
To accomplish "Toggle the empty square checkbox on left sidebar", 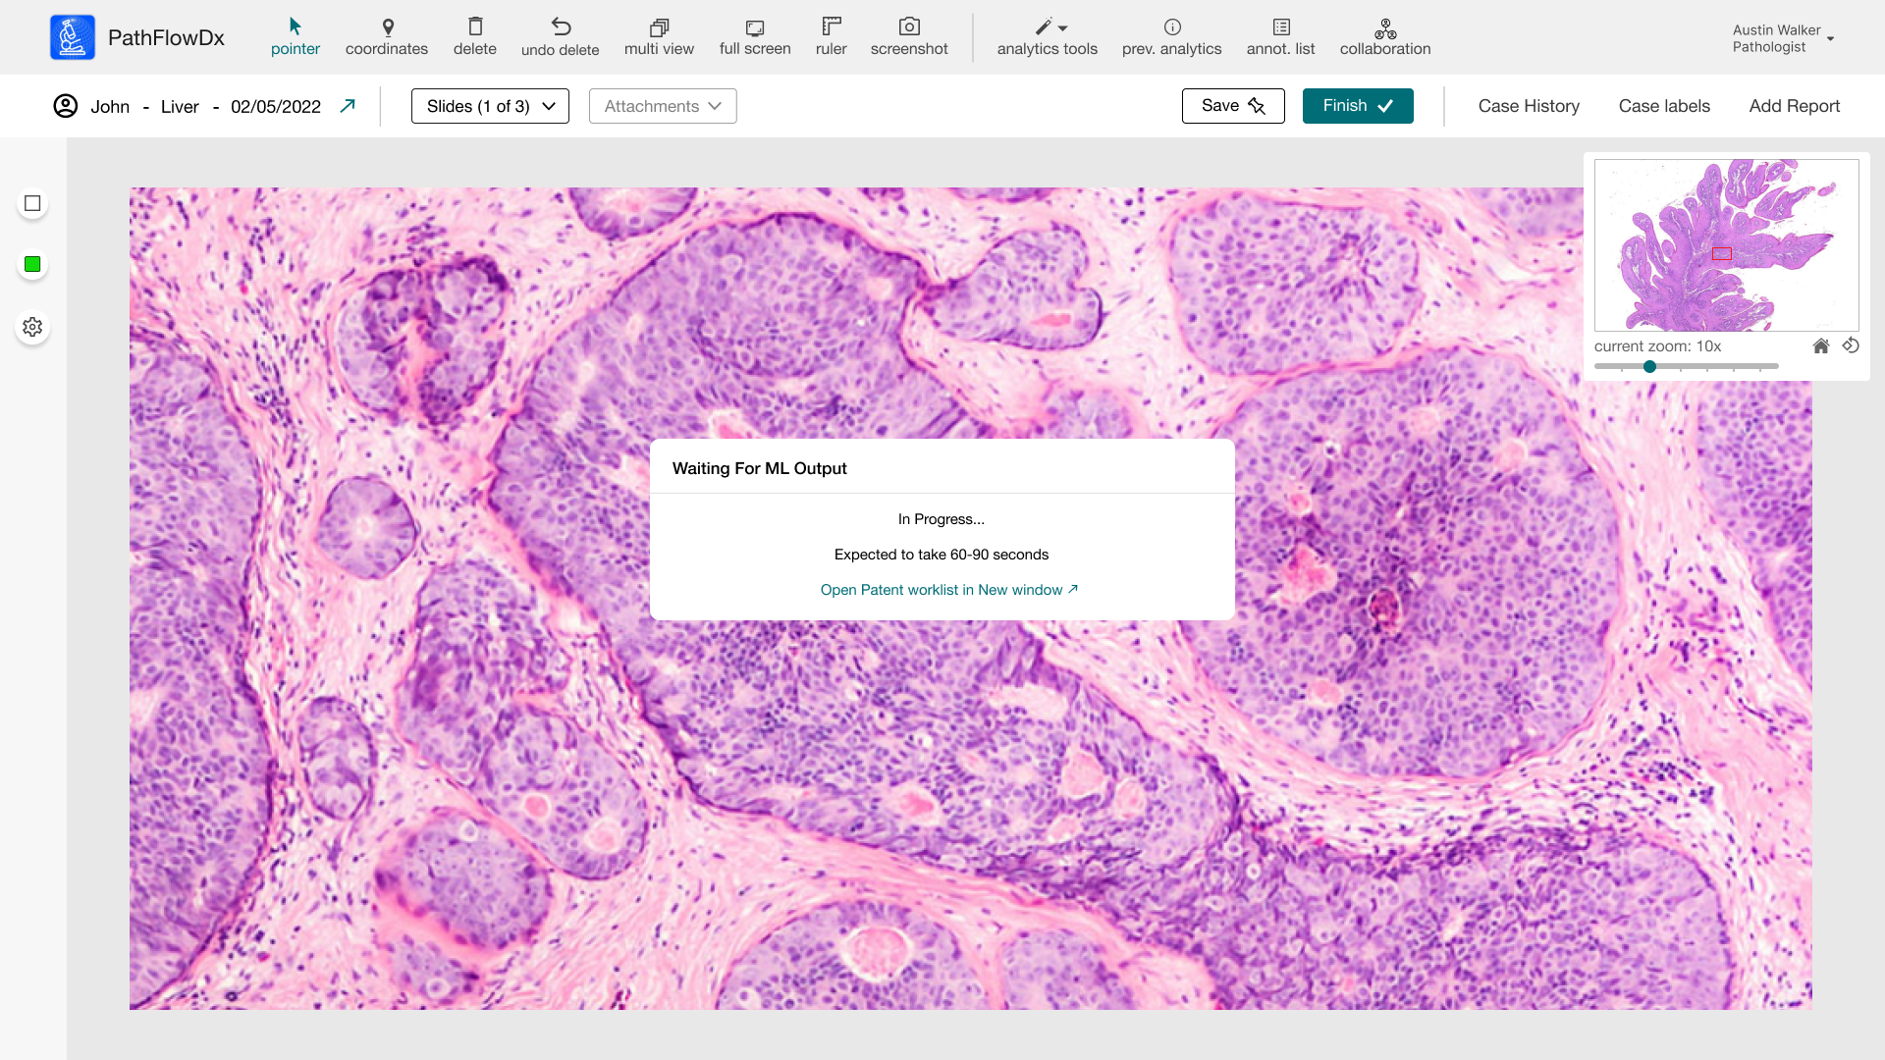I will (x=32, y=203).
